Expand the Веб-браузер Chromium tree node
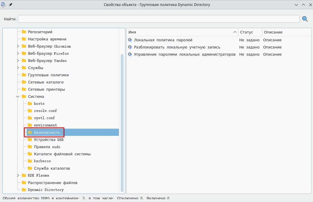 pyautogui.click(x=18, y=46)
